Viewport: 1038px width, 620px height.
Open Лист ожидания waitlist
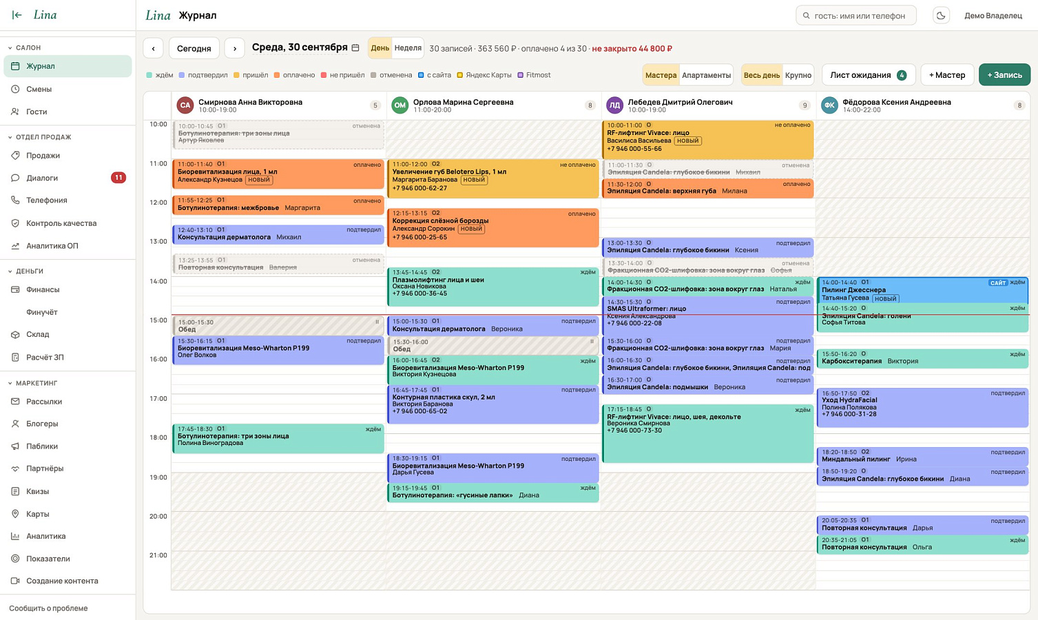click(x=868, y=75)
